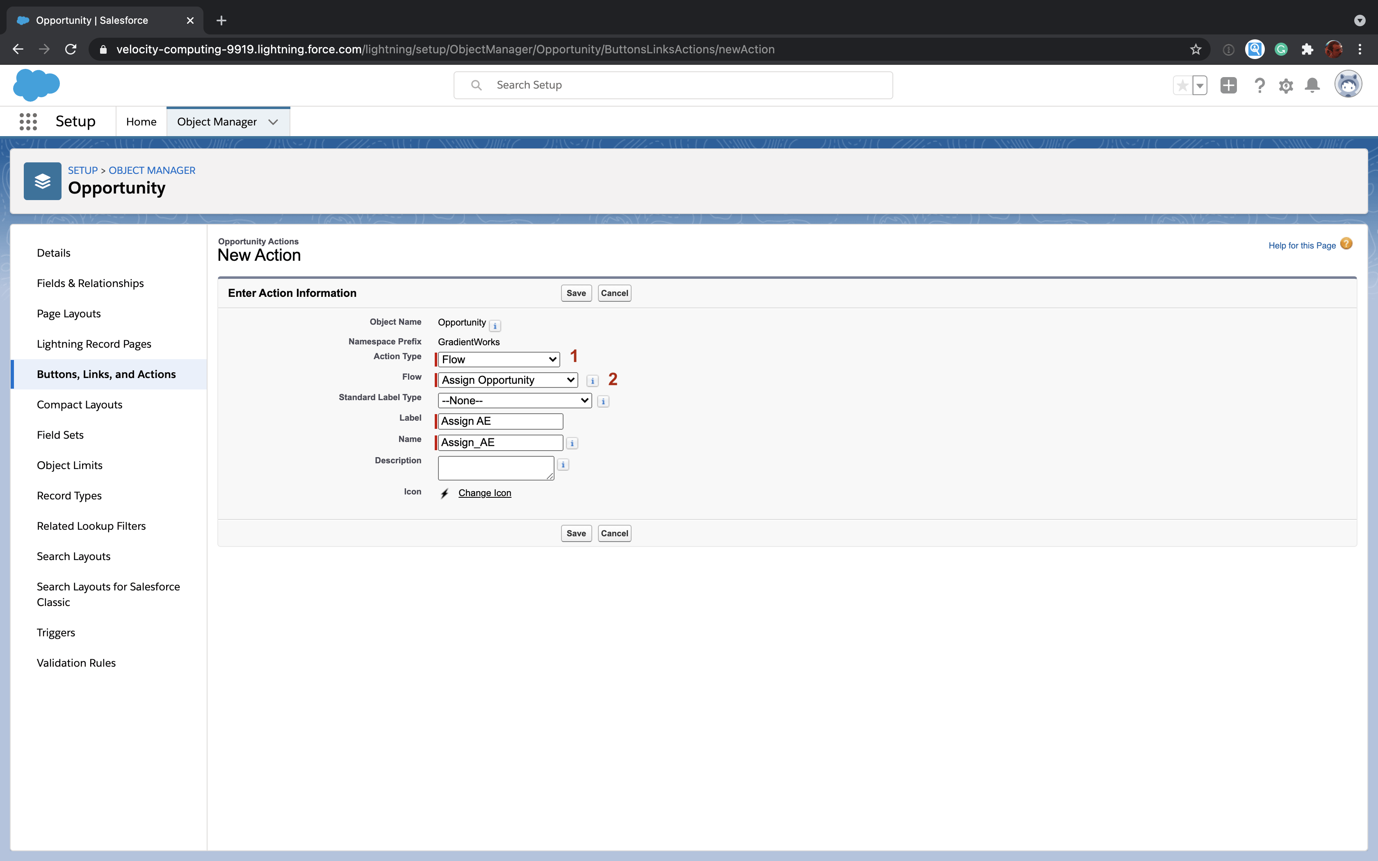Click the apps grid icon top left
The image size is (1378, 861).
click(x=27, y=121)
